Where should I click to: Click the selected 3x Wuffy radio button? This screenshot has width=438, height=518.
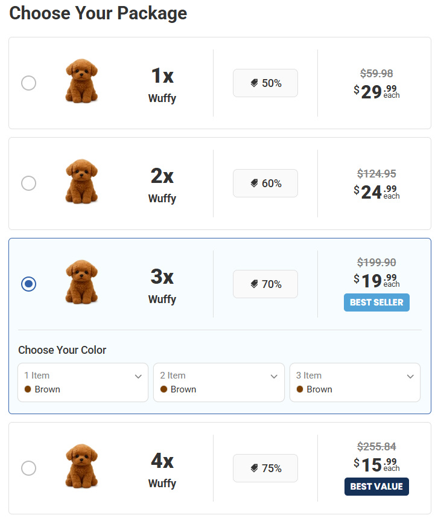click(28, 284)
